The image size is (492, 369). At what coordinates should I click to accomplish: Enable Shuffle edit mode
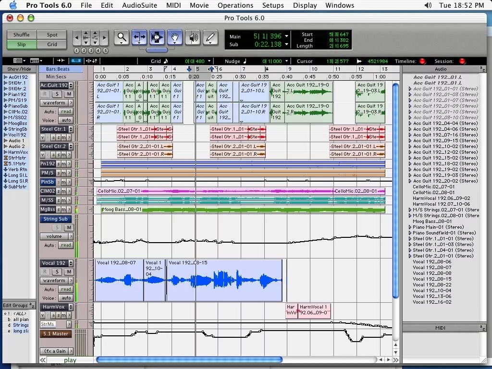point(22,35)
